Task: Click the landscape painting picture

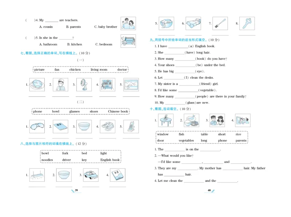Action: pyautogui.click(x=131, y=85)
